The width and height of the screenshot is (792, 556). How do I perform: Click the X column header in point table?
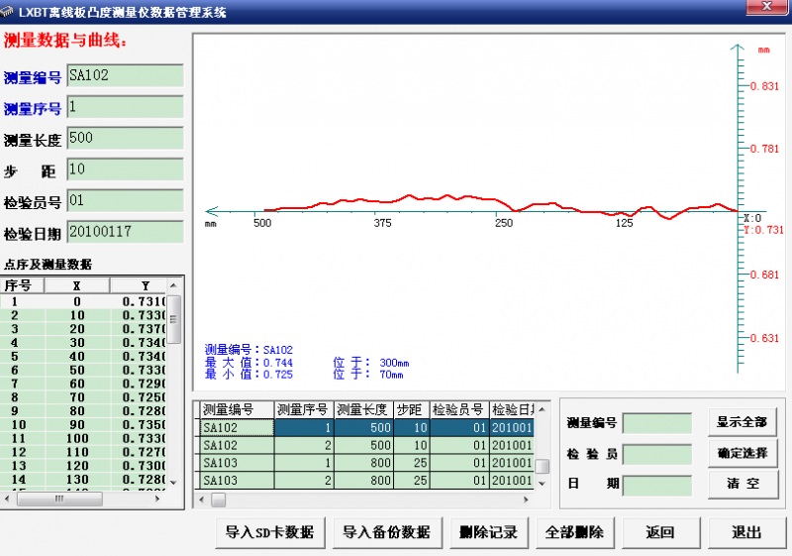77,285
